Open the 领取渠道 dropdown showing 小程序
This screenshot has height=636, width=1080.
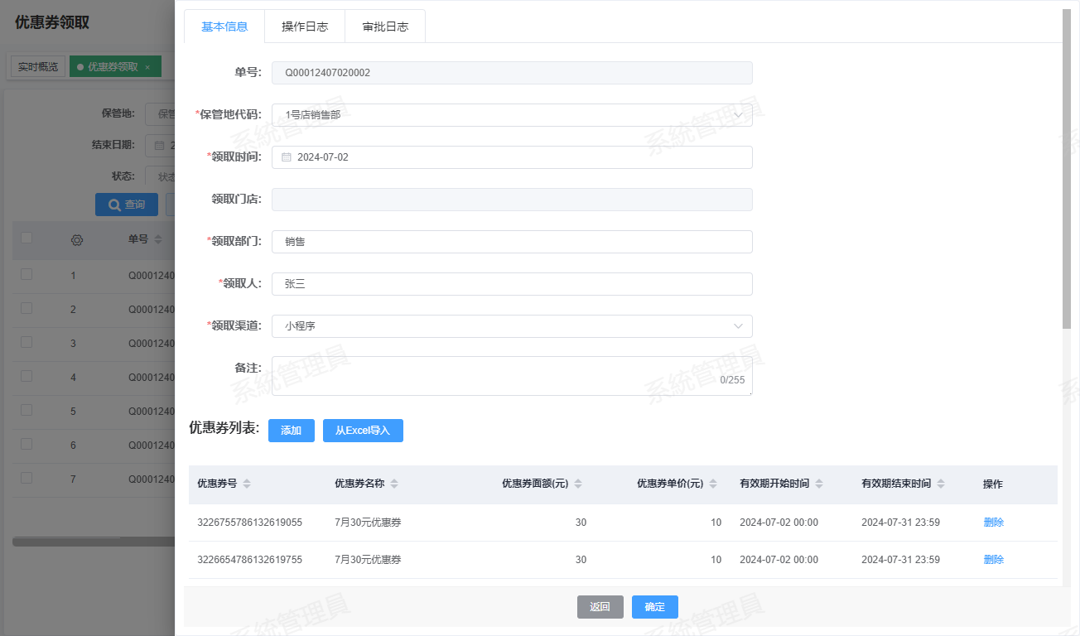[738, 326]
